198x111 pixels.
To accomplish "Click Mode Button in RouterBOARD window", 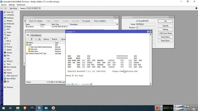I will pos(165,37).
